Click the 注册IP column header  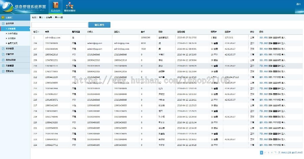[x=228, y=32]
